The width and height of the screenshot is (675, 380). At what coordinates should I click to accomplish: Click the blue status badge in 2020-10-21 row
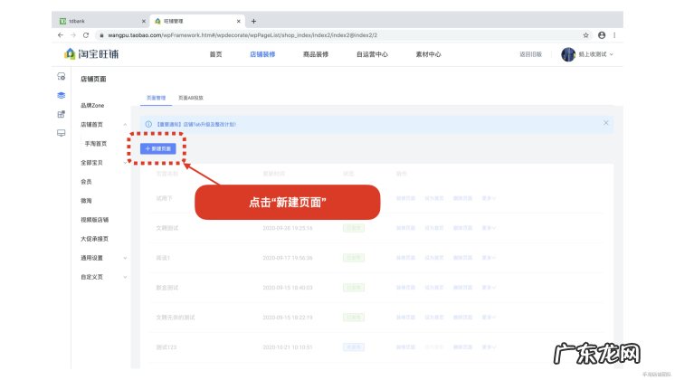(354, 347)
